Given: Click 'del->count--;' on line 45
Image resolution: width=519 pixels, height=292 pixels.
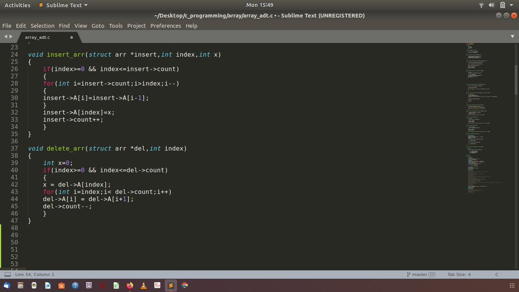Looking at the screenshot, I should 67,206.
